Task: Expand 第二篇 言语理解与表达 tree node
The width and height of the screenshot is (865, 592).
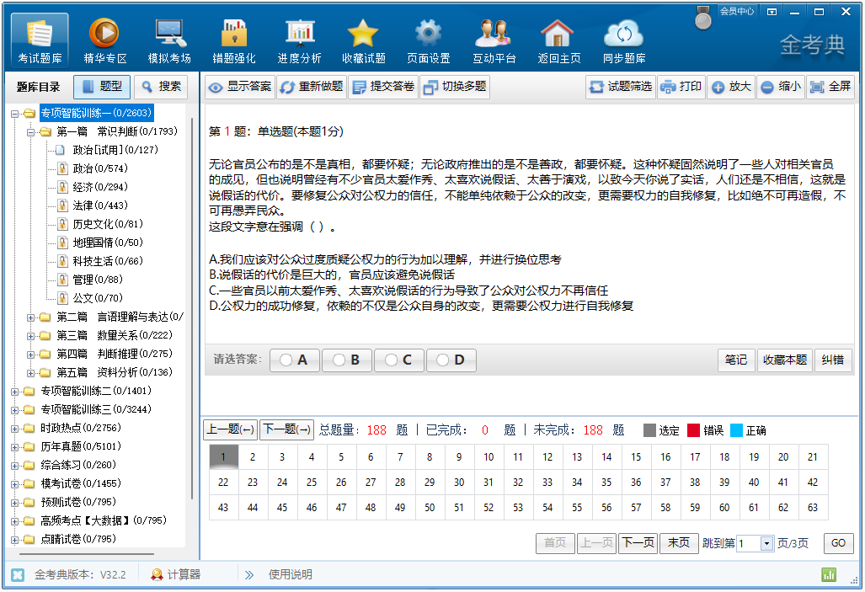Action: (31, 317)
